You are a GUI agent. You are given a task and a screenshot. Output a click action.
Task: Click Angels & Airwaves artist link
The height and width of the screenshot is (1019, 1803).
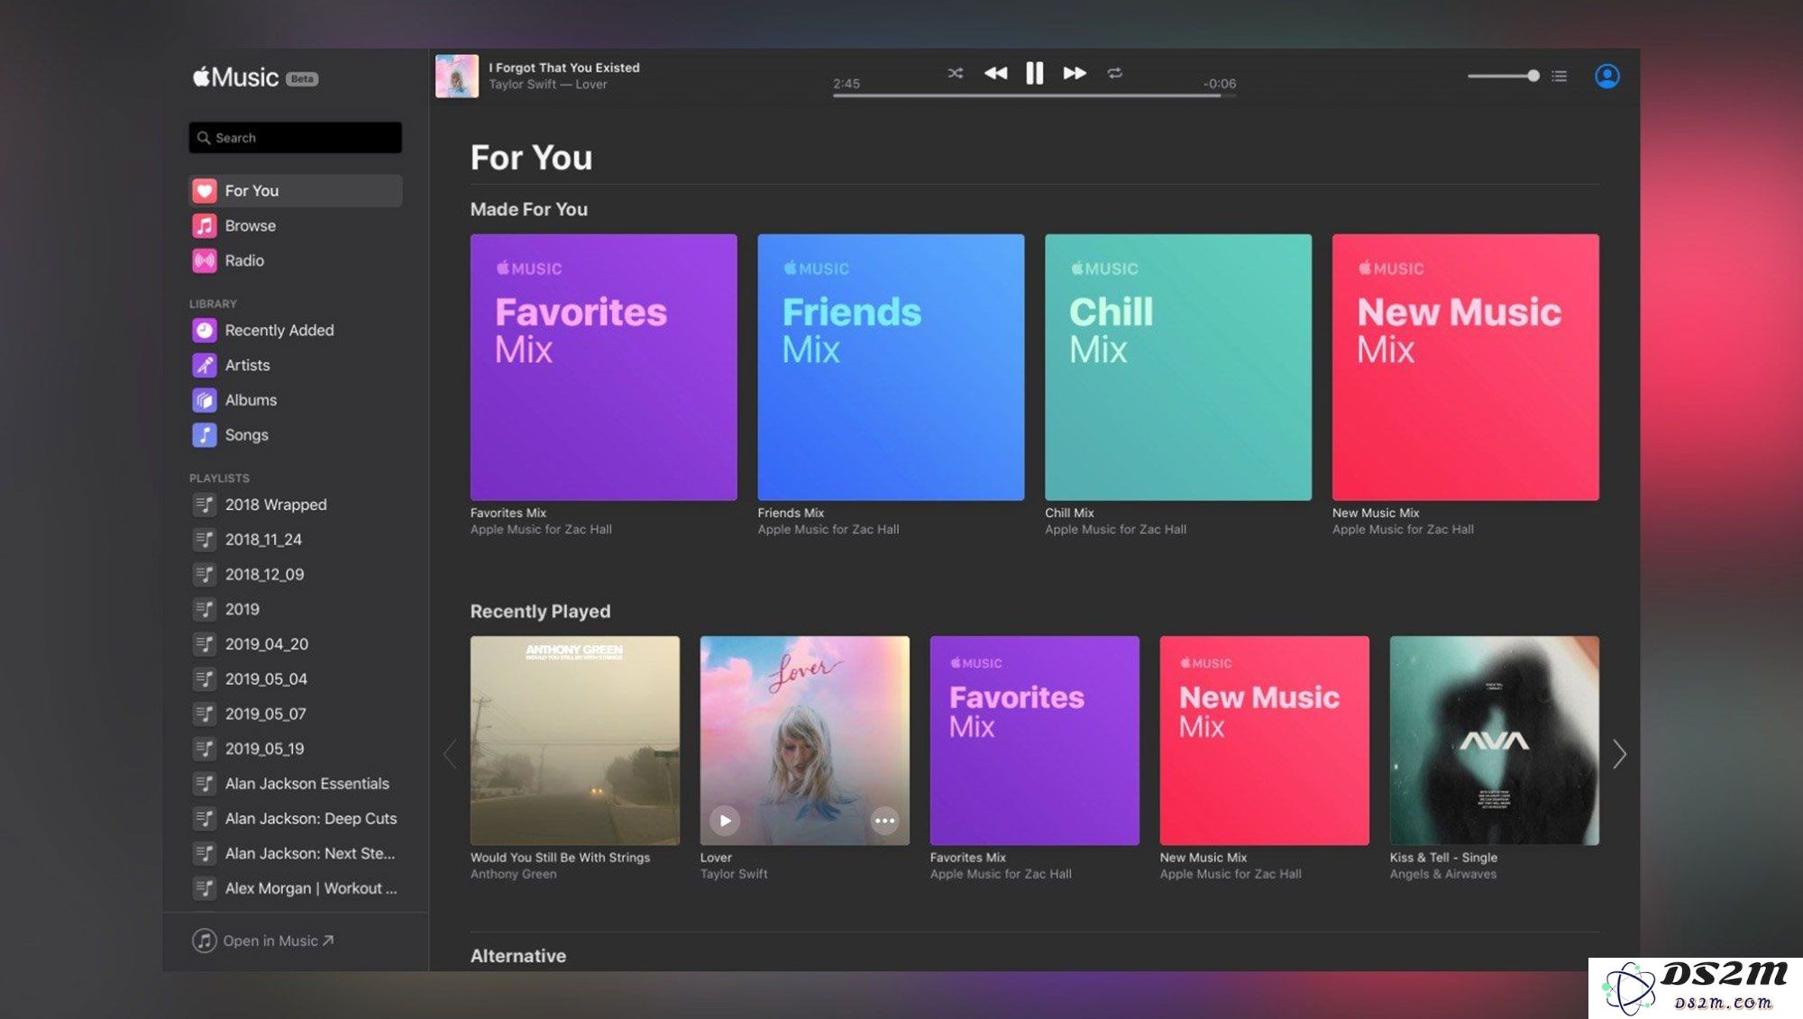point(1443,874)
